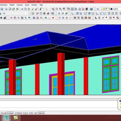
Task: Apply the orange sphere Conceptual style icon
Action: (x=48, y=13)
